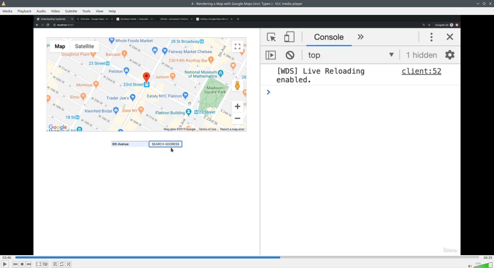494x268 pixels.
Task: Switch to 'GitHub - axios/axios' tab
Action: 174,19
